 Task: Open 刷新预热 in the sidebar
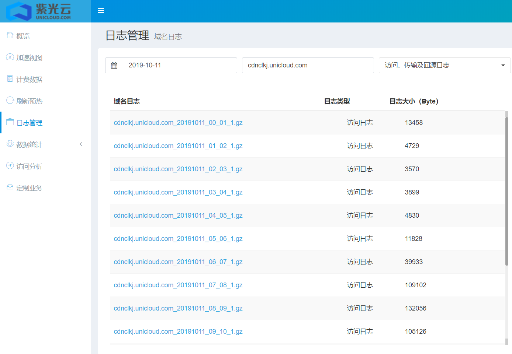coord(30,101)
